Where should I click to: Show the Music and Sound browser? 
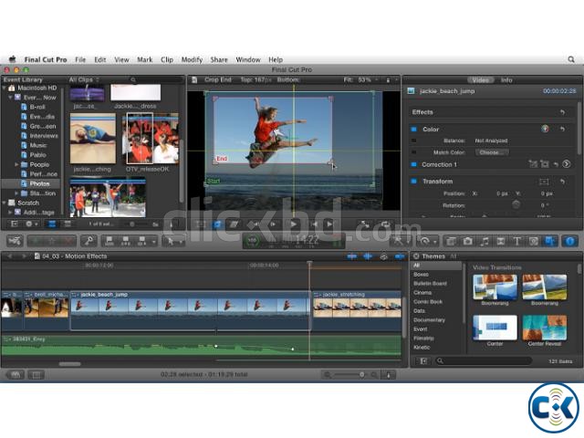[x=485, y=241]
